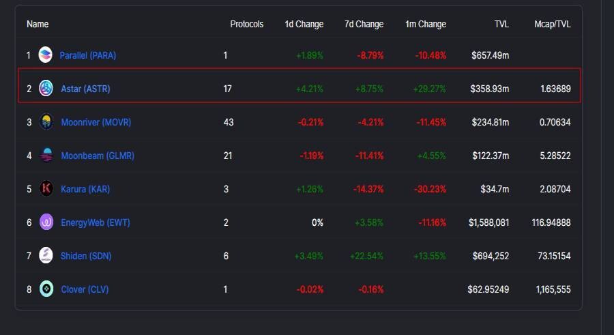Click the EnergyWeb (EWT) logo icon
The width and height of the screenshot is (614, 335).
pos(46,222)
